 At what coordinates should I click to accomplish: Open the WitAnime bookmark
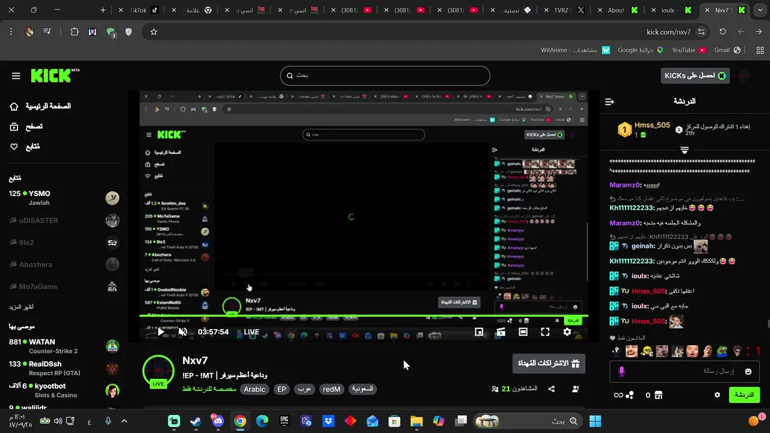click(576, 50)
